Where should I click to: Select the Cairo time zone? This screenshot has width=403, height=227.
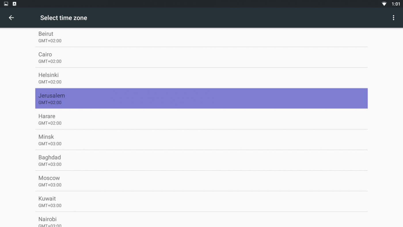pyautogui.click(x=201, y=57)
